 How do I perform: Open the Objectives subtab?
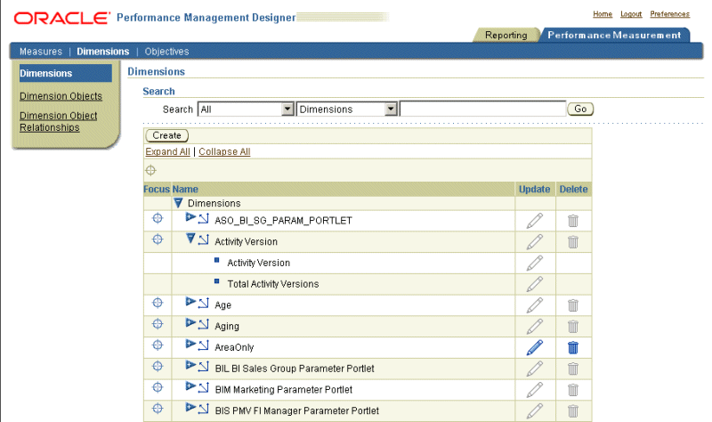(166, 52)
